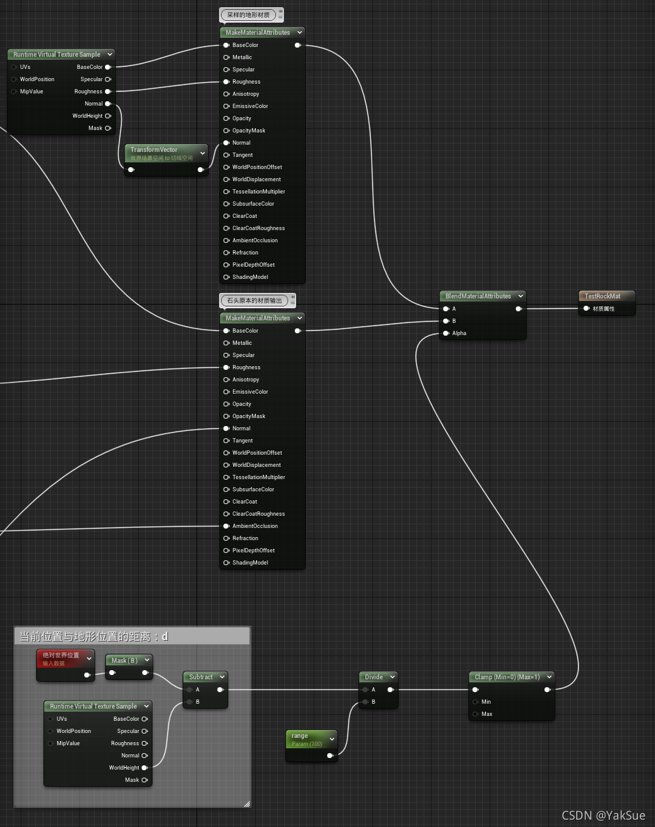The width and height of the screenshot is (655, 827).
Task: Click the TransformVector node output pin
Action: (201, 170)
